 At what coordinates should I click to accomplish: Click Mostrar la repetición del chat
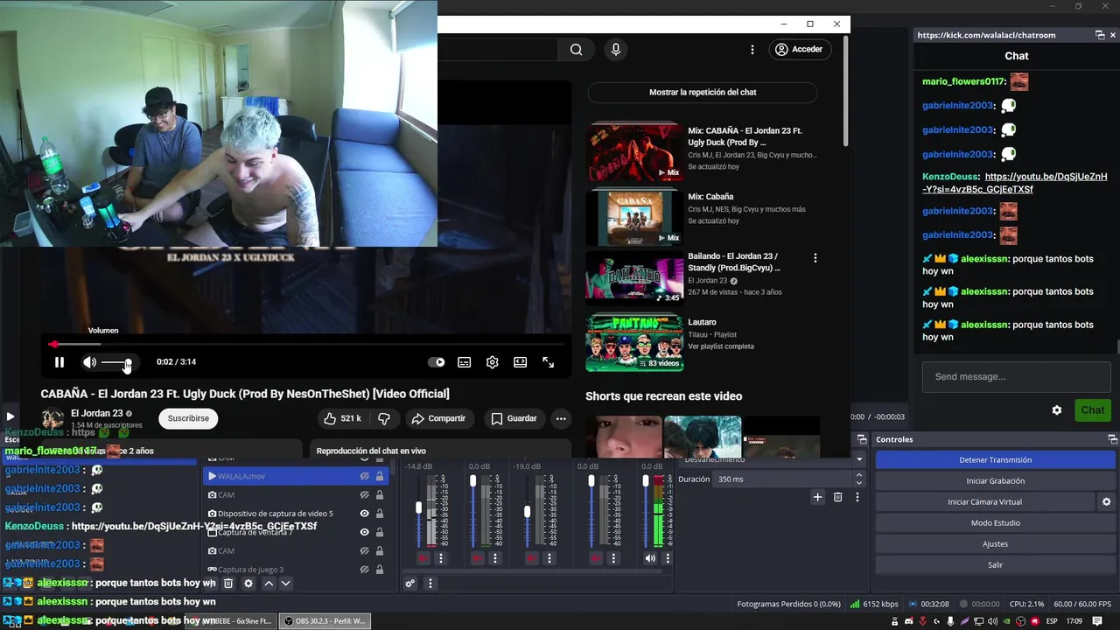(703, 92)
